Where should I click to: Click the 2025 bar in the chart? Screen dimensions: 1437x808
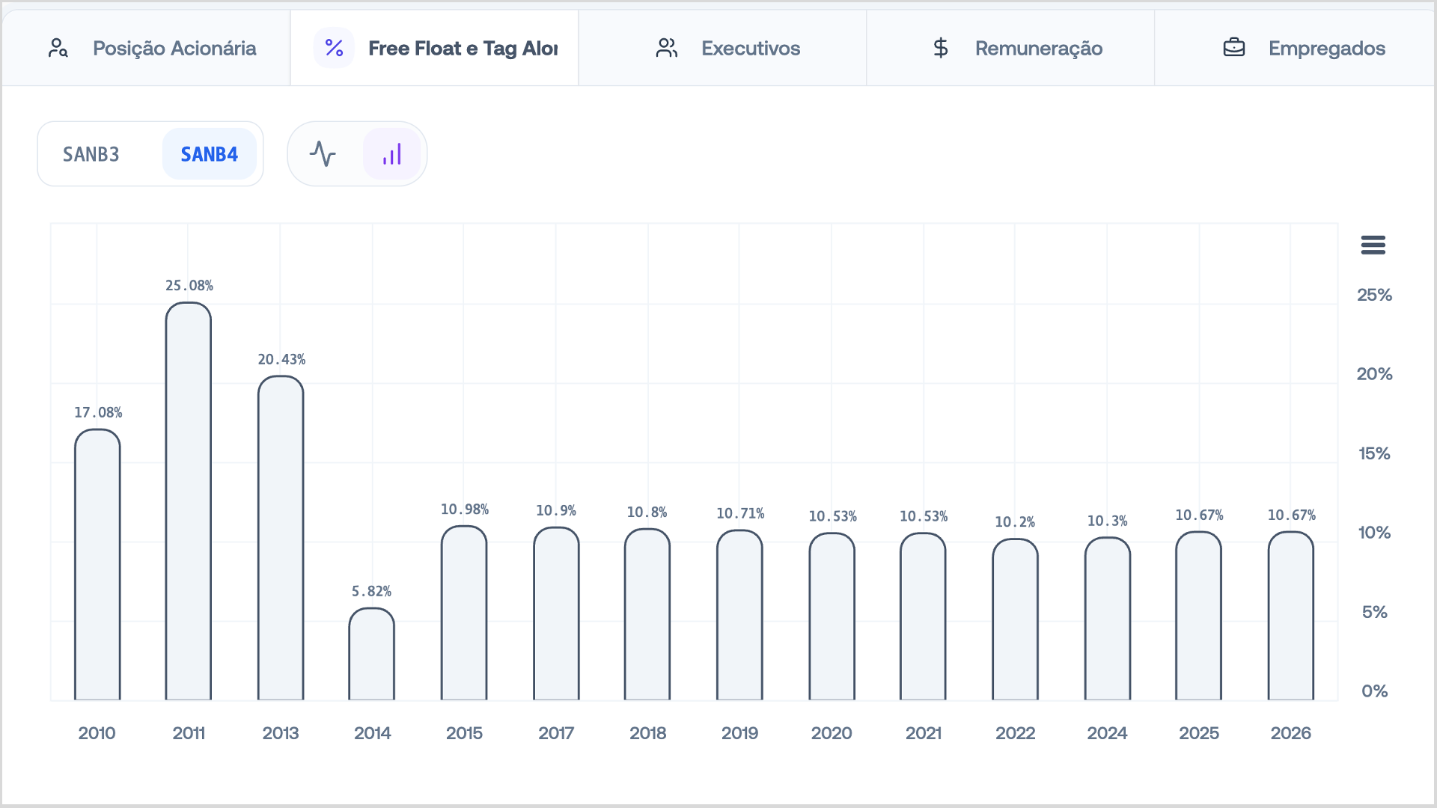click(1199, 616)
